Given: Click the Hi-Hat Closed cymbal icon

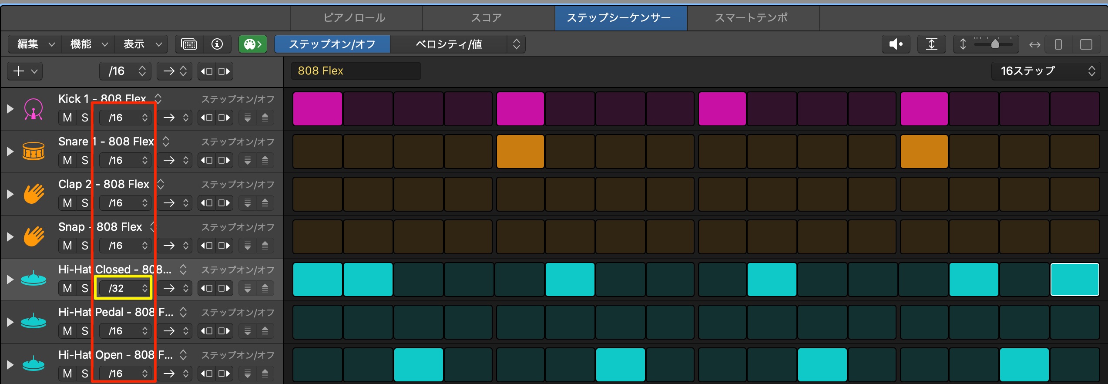Looking at the screenshot, I should pos(34,279).
